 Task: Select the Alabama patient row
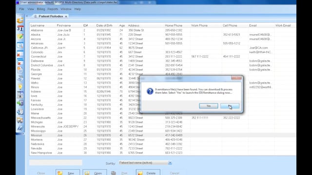pyautogui.click(x=162, y=30)
